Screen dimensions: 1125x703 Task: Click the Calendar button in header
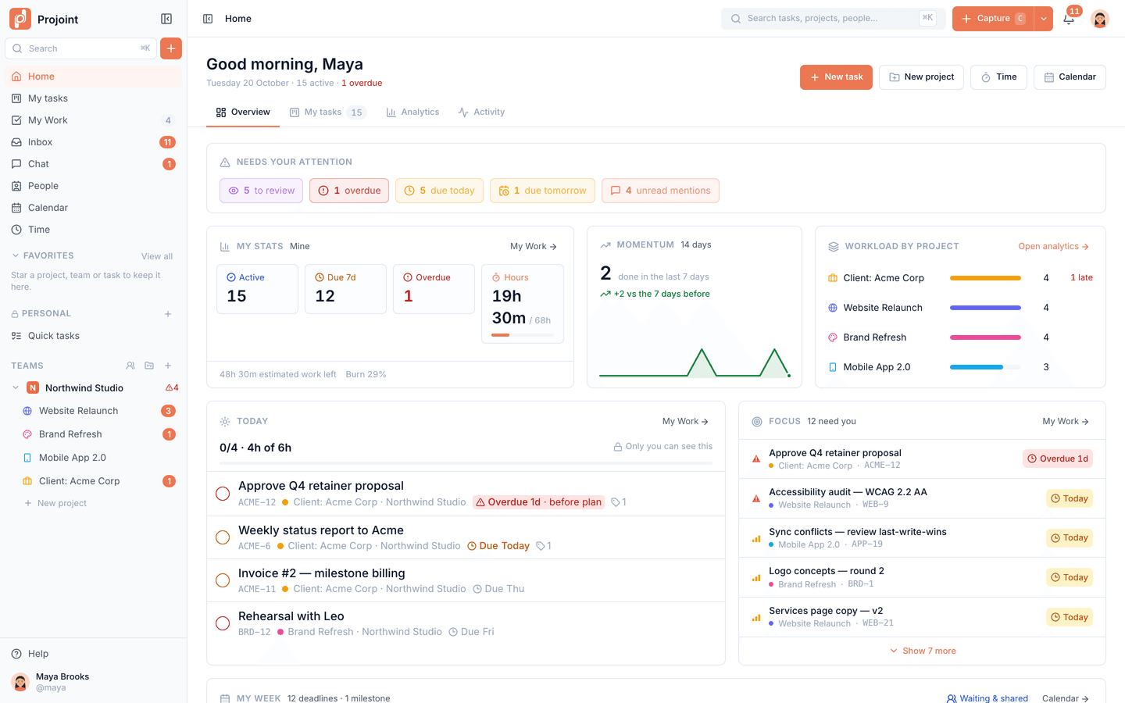pyautogui.click(x=1070, y=77)
